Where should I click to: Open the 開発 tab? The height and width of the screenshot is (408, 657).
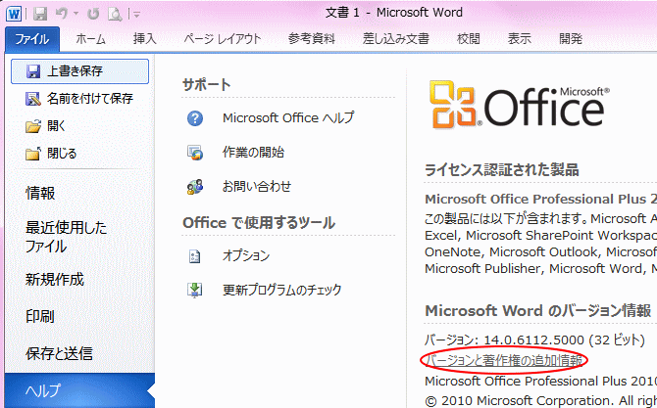tap(571, 39)
